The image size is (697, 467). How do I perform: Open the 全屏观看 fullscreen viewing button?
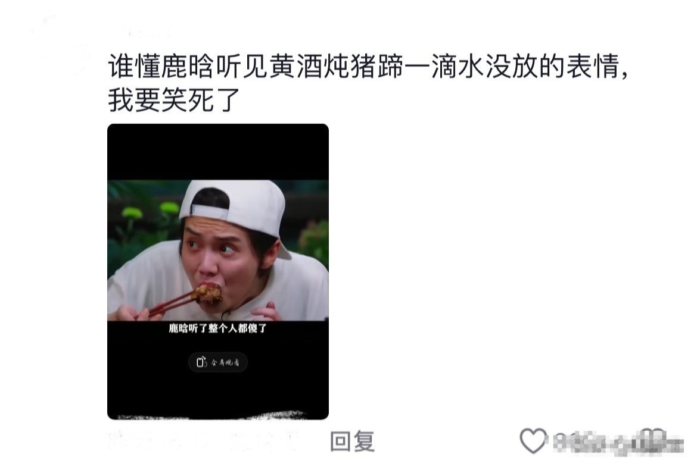click(x=218, y=362)
